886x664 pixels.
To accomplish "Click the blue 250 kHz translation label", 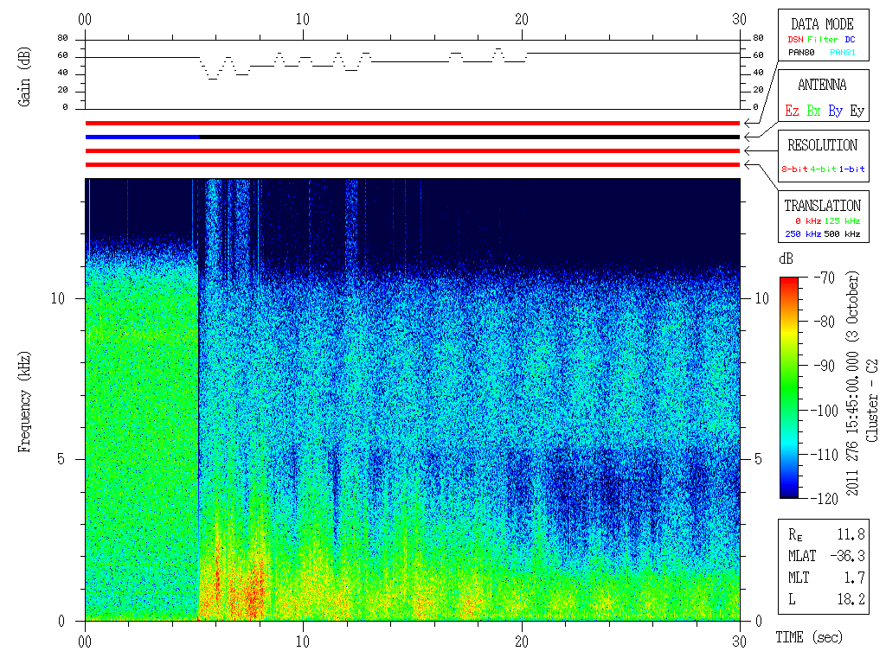I will 802,233.
